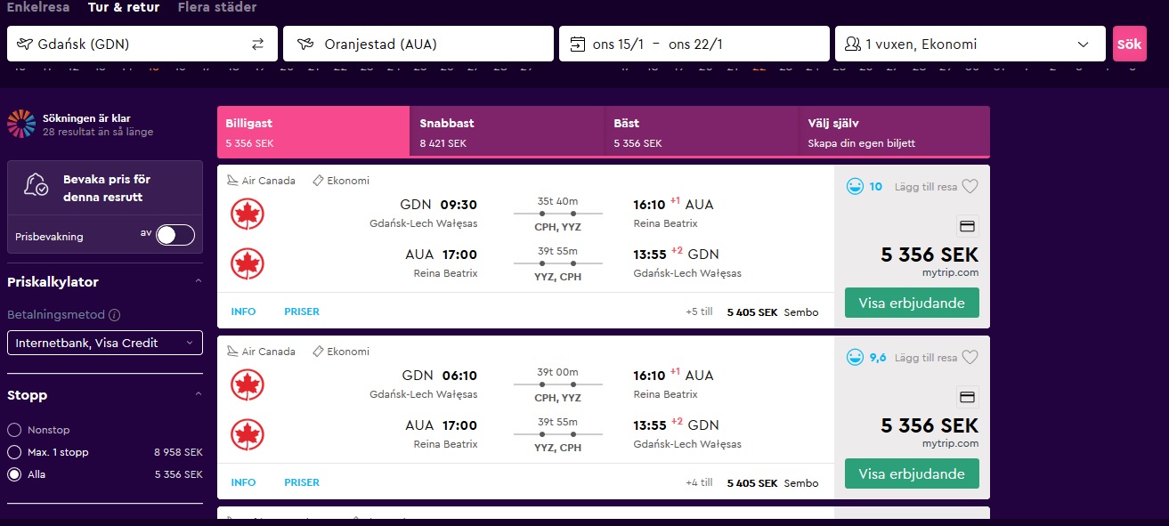This screenshot has height=526, width=1169.
Task: Toggle the Prisbevakning switch on
Action: (x=175, y=235)
